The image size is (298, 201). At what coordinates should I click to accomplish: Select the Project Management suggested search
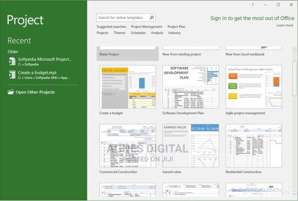click(x=147, y=27)
